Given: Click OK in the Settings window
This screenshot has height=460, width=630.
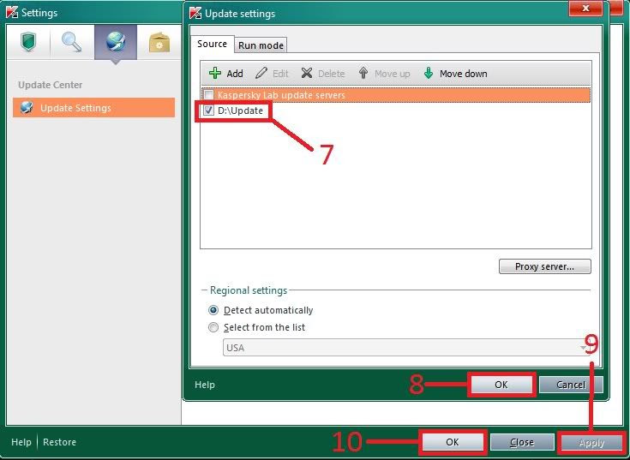Looking at the screenshot, I should click(453, 442).
